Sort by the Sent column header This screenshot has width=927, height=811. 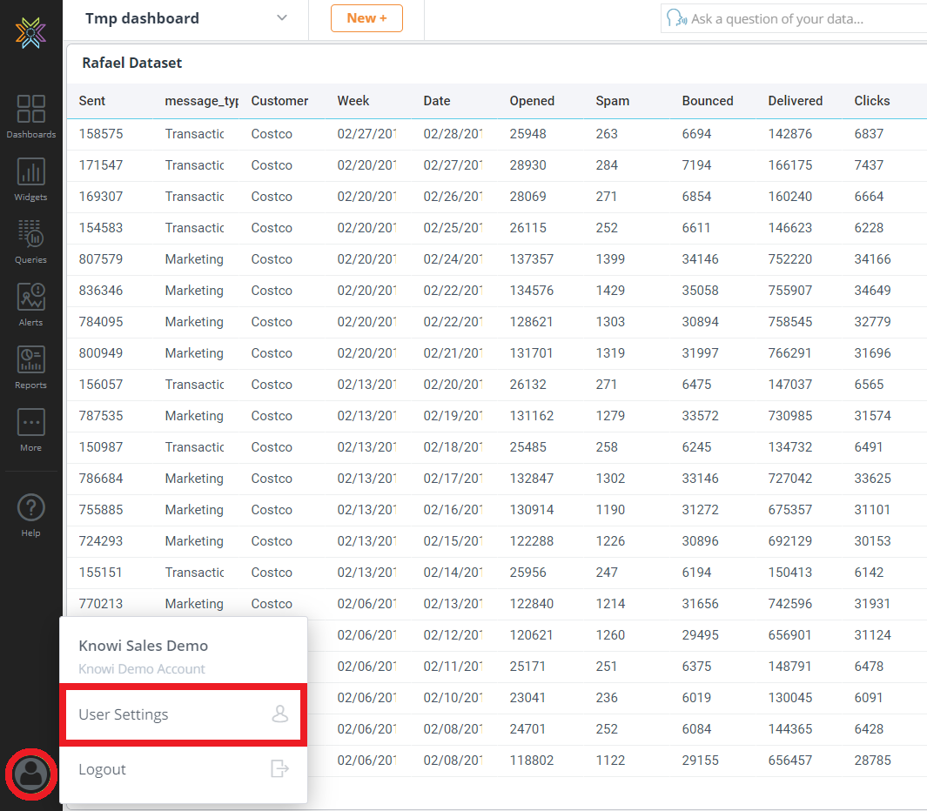coord(92,101)
